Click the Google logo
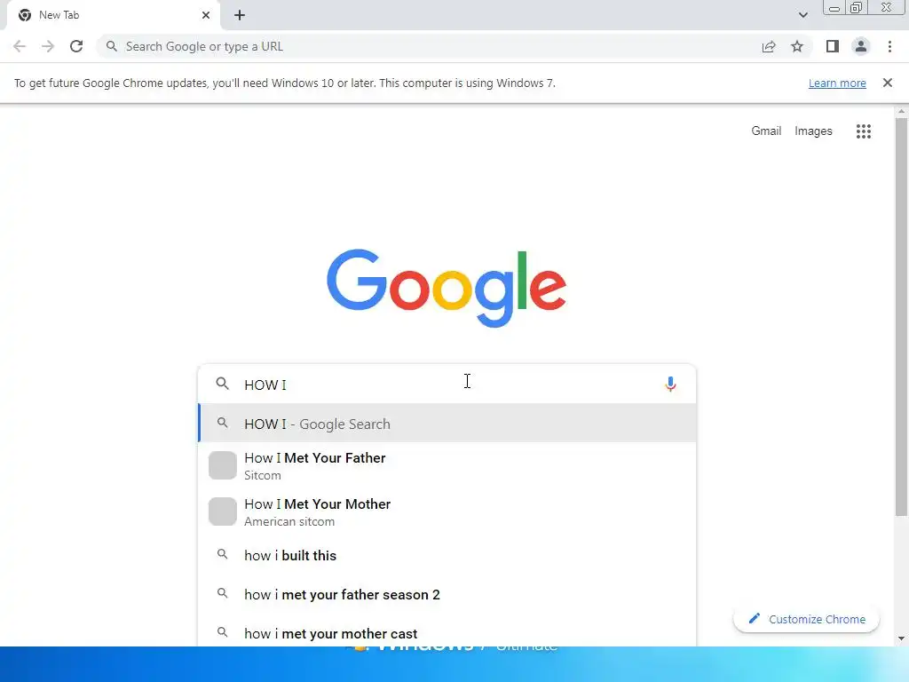909x682 pixels. pyautogui.click(x=447, y=289)
